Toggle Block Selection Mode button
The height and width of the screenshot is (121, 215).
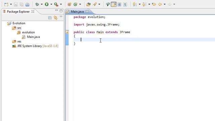click(119, 4)
